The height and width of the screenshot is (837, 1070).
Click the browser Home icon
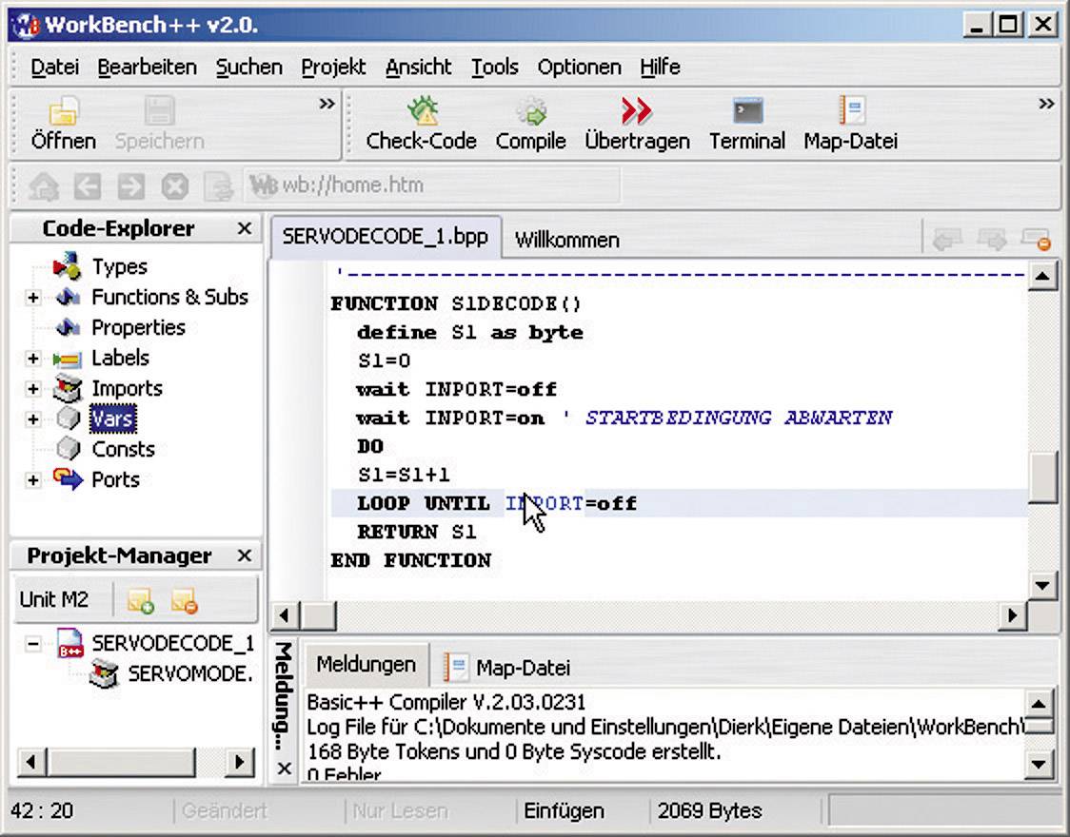pos(44,186)
